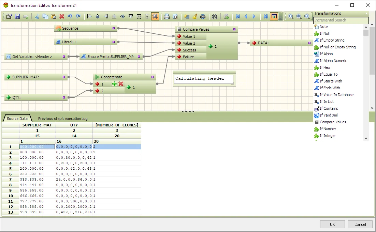376x232 pixels.
Task: Make selected nodes the same height
Action: 147,16
